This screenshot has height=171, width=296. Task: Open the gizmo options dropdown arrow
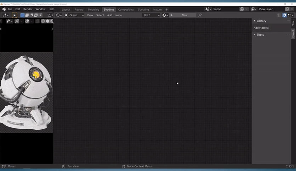click(x=21, y=21)
